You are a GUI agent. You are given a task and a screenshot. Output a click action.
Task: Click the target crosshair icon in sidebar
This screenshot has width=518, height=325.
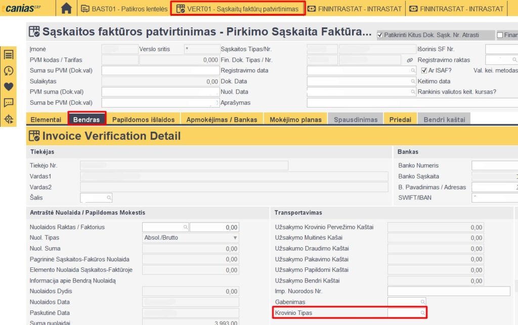[9, 119]
